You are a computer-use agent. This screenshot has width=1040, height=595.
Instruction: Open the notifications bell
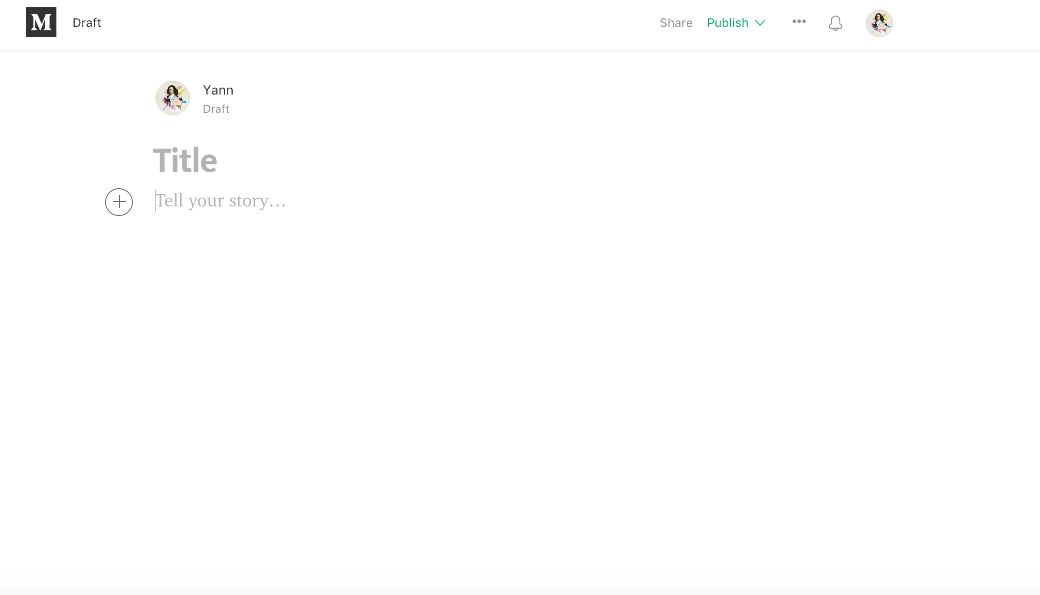(x=835, y=23)
